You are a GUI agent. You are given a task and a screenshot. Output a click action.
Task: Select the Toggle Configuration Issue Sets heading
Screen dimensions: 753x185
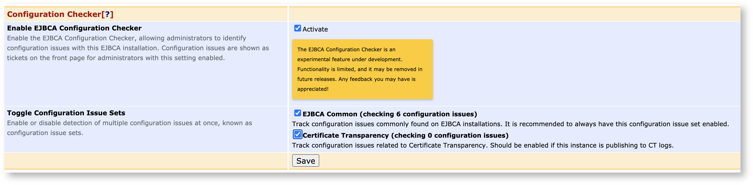[66, 113]
